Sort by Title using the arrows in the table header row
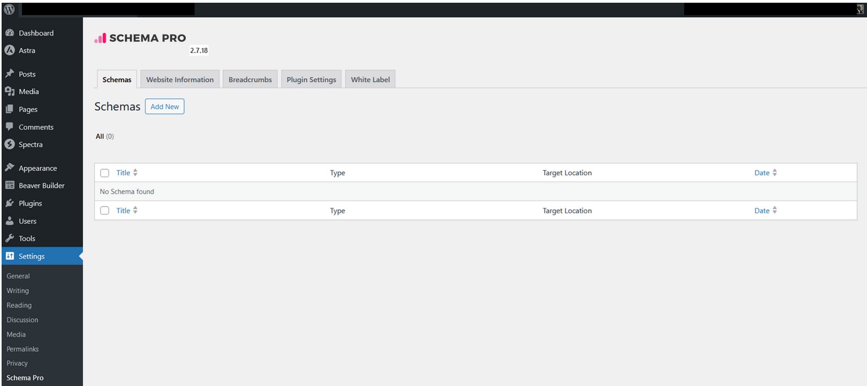867x386 pixels. pyautogui.click(x=135, y=173)
